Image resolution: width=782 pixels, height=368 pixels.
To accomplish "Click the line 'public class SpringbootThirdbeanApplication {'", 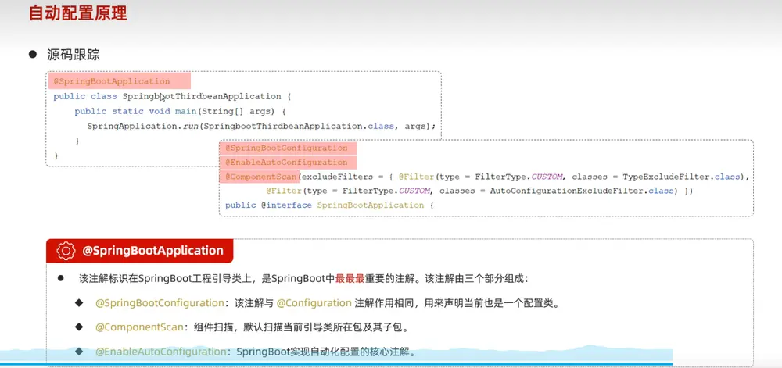I will [172, 96].
